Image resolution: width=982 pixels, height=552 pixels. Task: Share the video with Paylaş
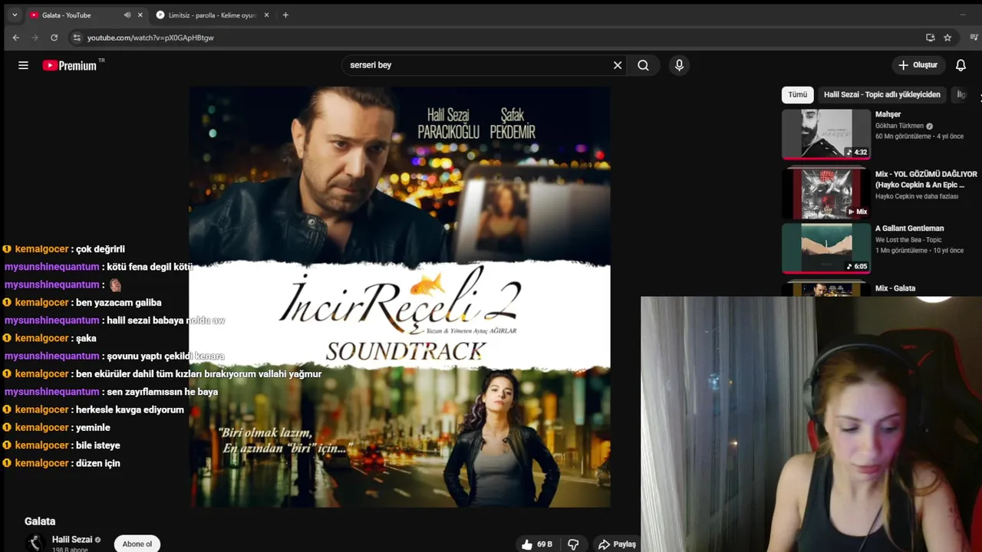617,544
